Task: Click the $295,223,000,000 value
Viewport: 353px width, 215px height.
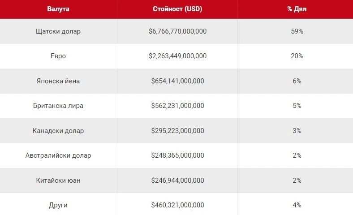Action: (x=177, y=131)
